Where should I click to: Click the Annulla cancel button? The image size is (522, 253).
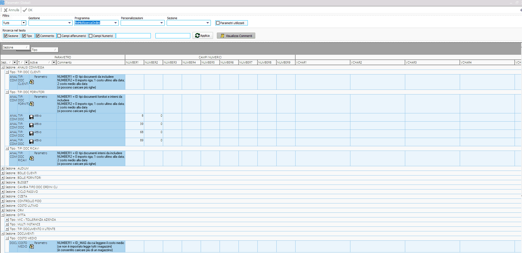point(12,10)
